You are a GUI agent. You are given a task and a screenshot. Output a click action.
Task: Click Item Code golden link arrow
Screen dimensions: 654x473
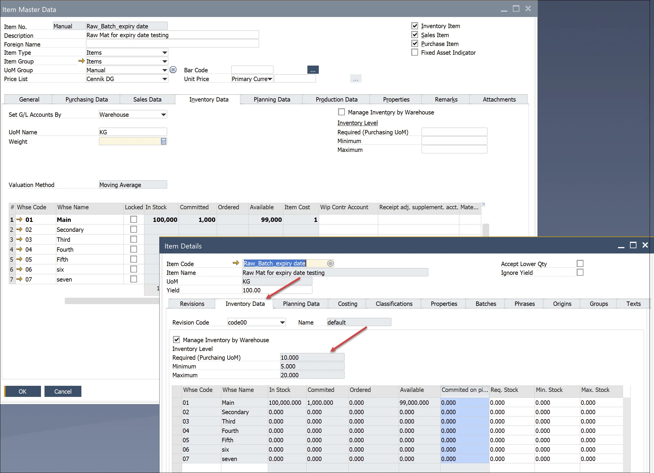tap(236, 263)
